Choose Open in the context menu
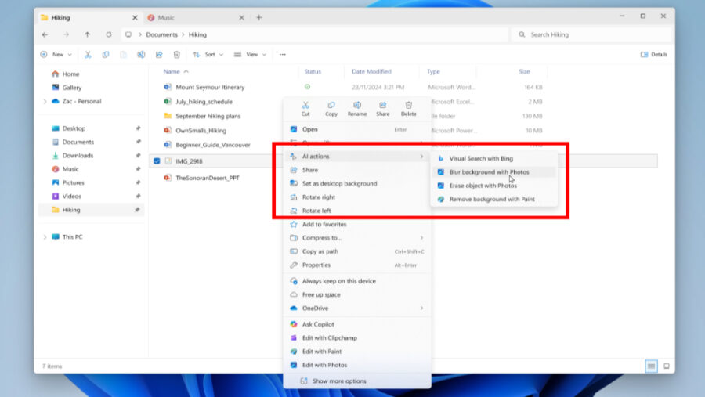 [x=357, y=129]
